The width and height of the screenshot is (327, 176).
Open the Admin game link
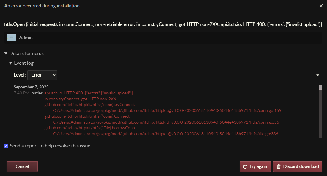pyautogui.click(x=26, y=38)
